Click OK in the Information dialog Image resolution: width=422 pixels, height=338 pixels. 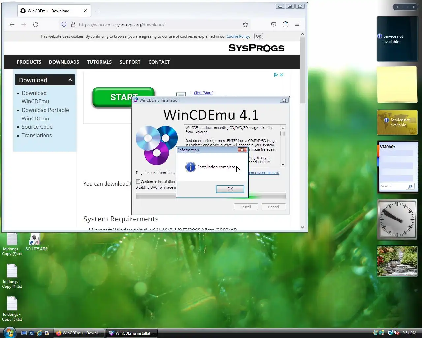[x=230, y=189]
